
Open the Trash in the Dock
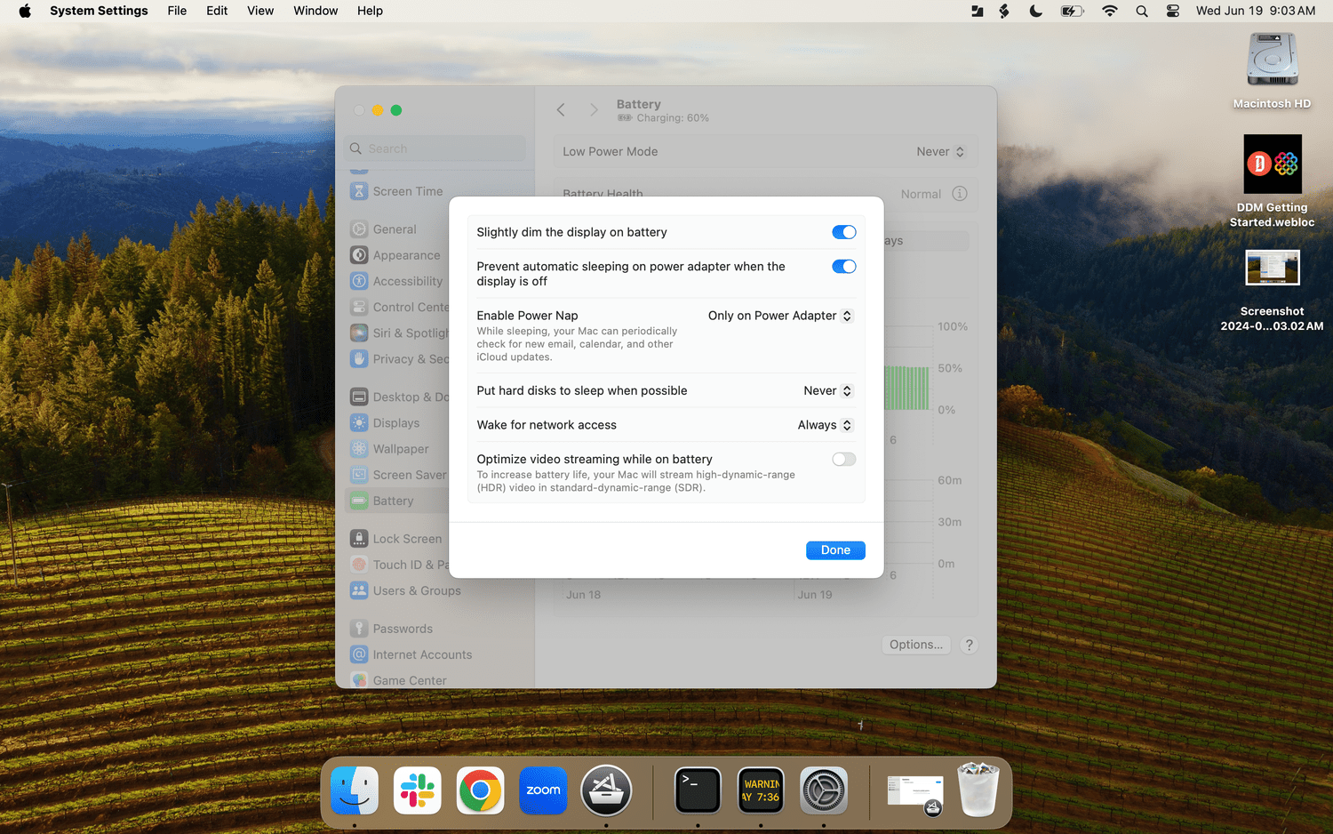[x=978, y=790]
